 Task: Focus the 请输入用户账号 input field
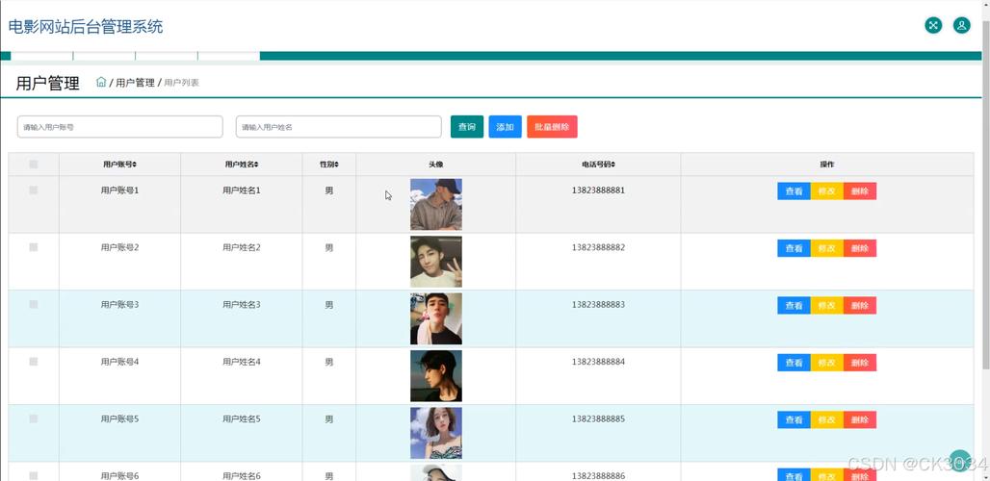pos(120,127)
